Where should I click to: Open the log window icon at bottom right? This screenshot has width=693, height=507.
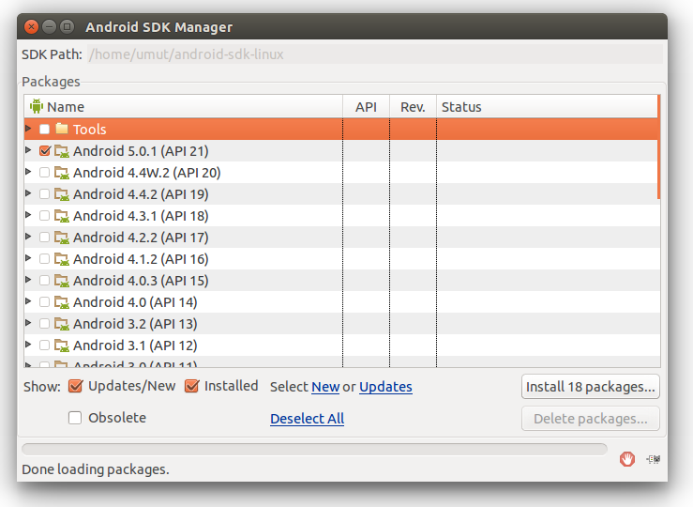653,459
